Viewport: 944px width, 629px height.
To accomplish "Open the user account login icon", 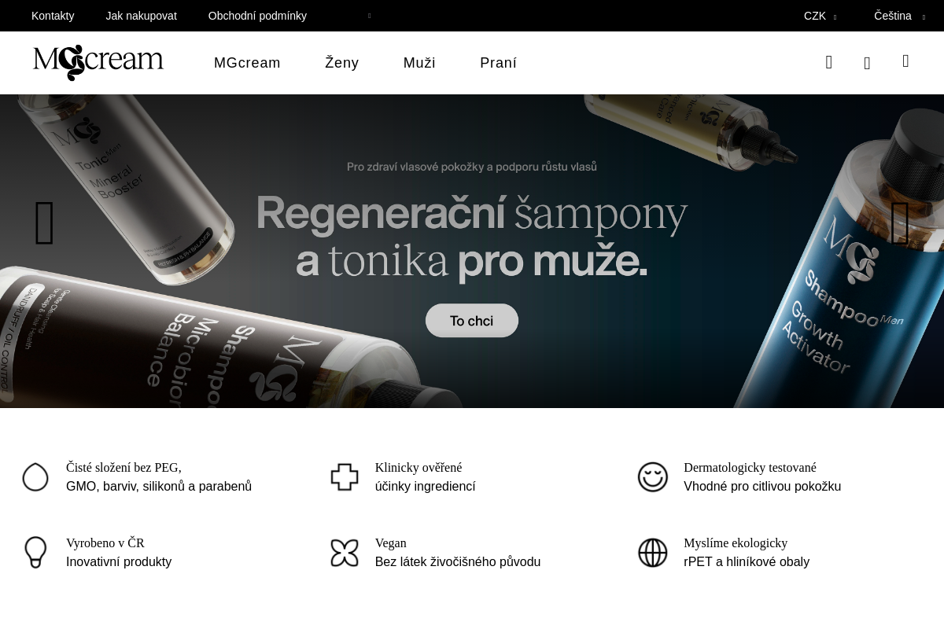I will coord(867,63).
